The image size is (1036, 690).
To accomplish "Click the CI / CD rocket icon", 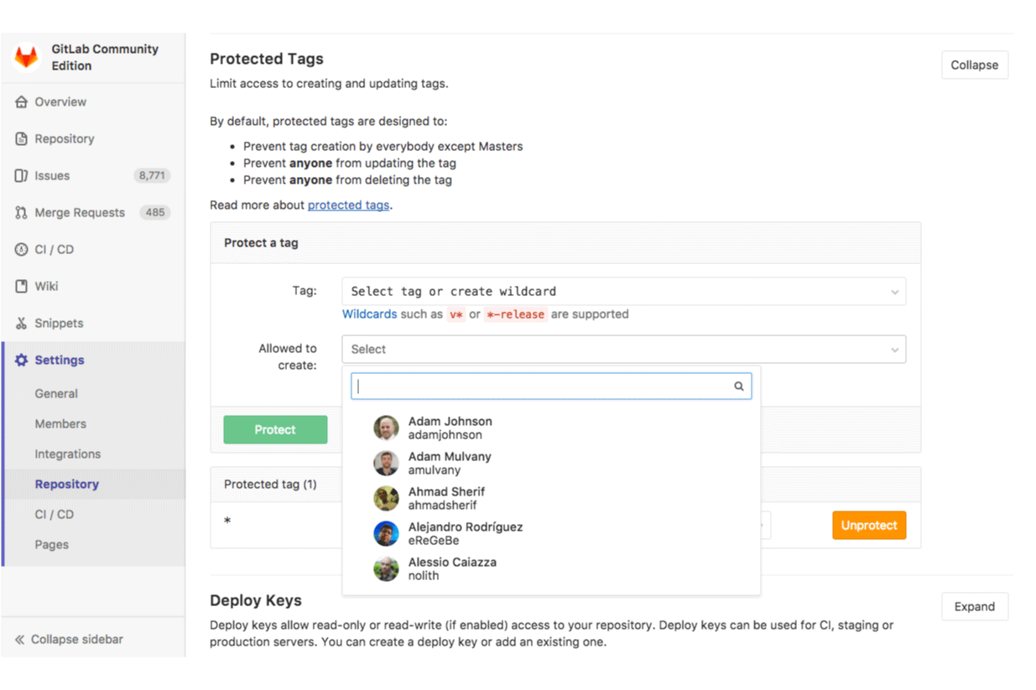I will coord(22,250).
